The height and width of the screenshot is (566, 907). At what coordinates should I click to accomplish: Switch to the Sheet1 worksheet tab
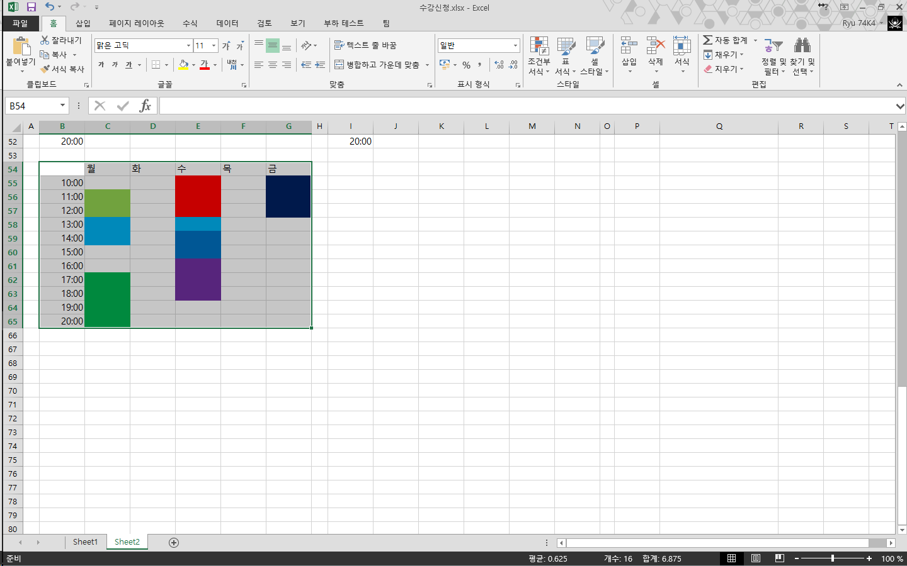point(85,542)
